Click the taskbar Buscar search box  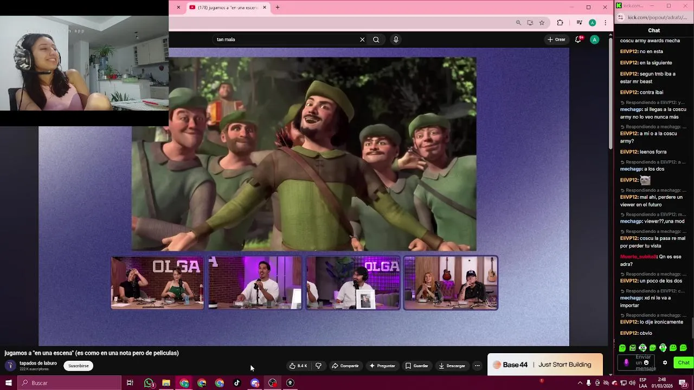[x=69, y=383]
